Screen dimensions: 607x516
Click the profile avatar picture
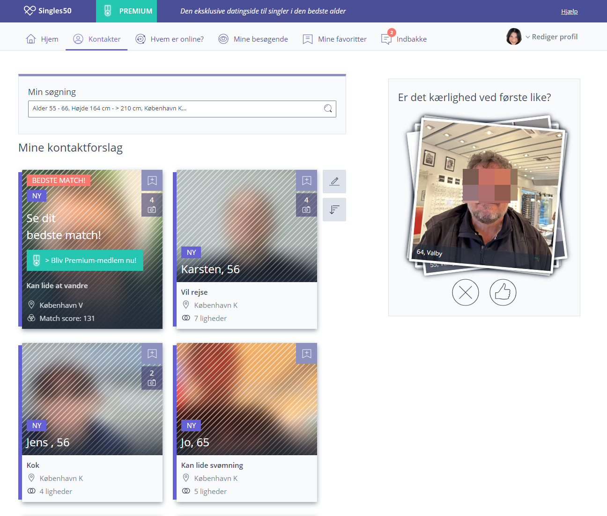click(514, 36)
